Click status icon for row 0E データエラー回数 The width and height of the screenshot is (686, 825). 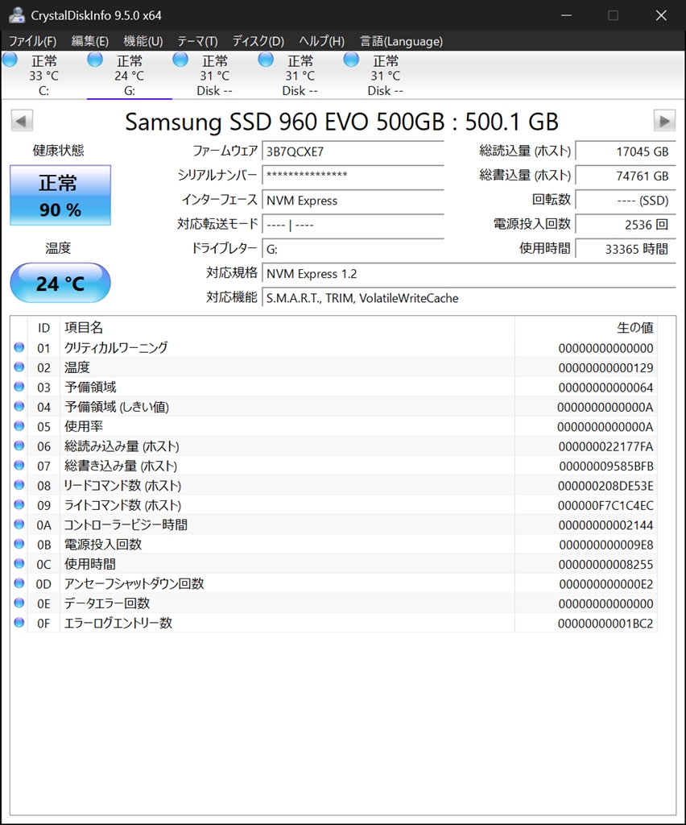pyautogui.click(x=19, y=603)
